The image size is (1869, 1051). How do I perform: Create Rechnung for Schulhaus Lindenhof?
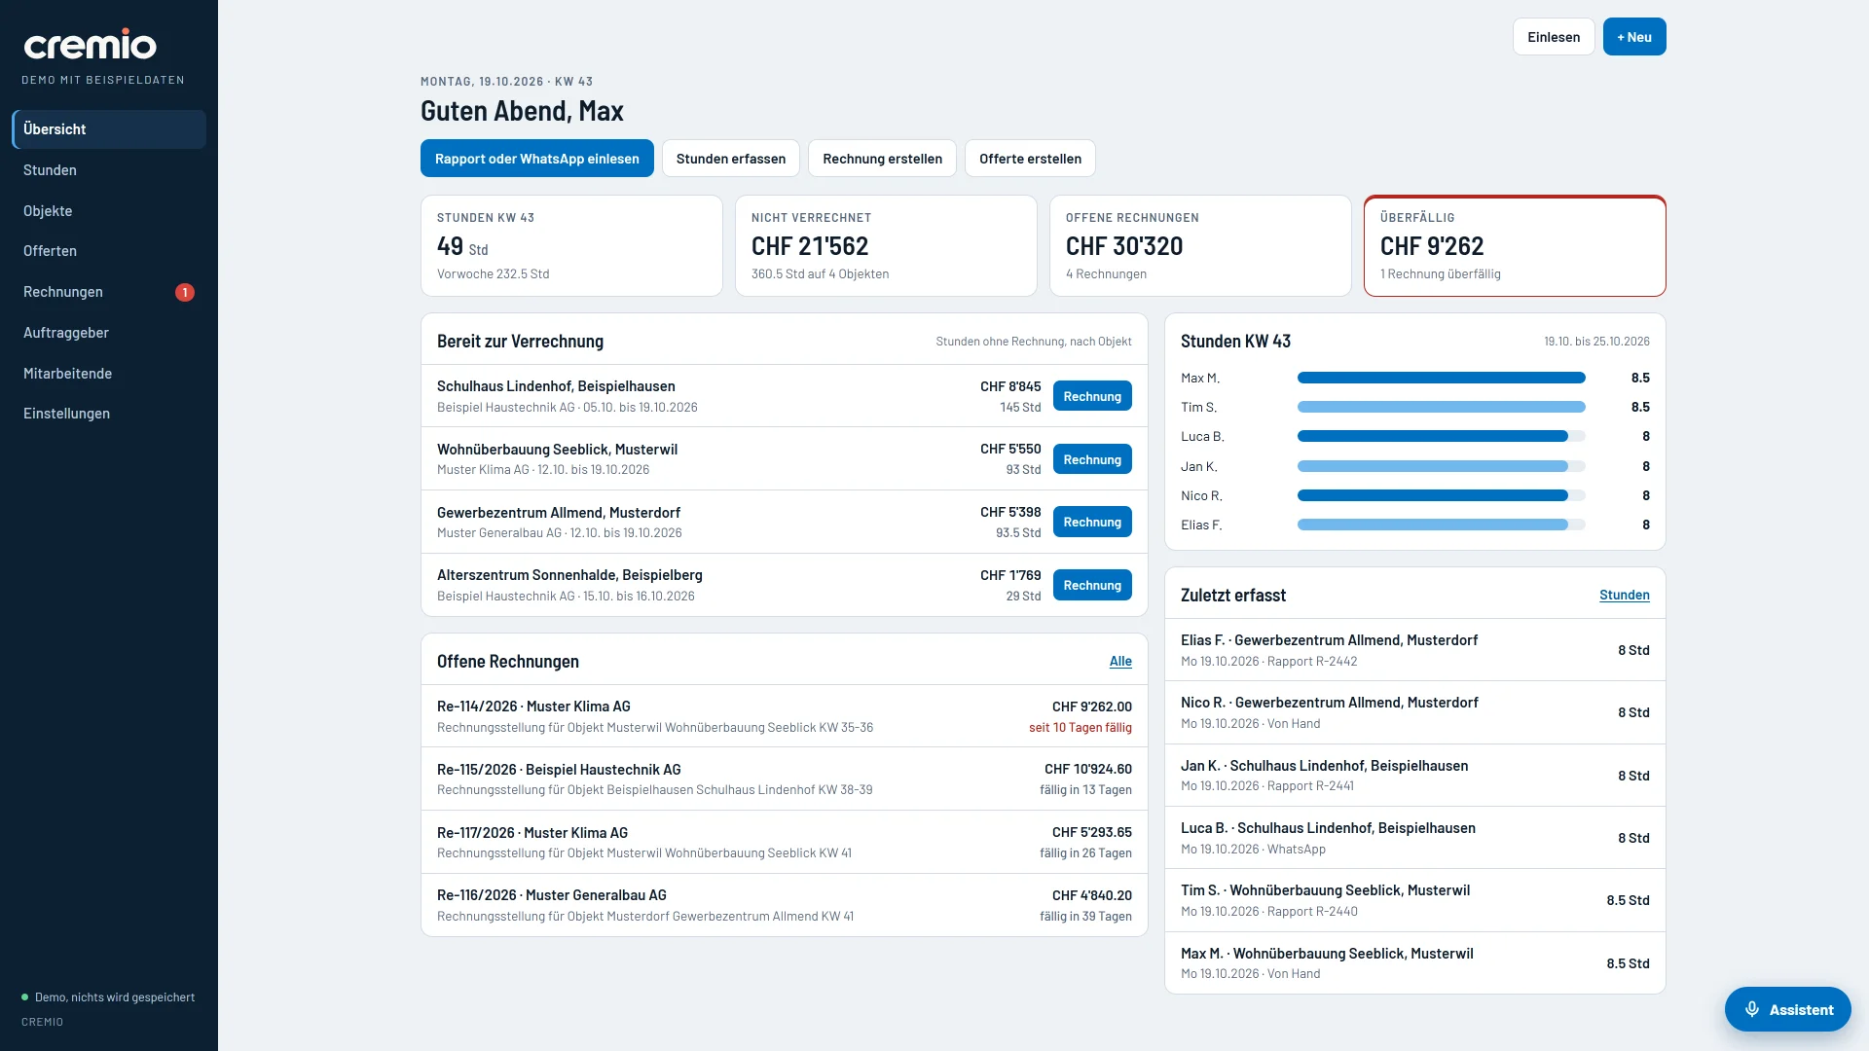pos(1092,396)
